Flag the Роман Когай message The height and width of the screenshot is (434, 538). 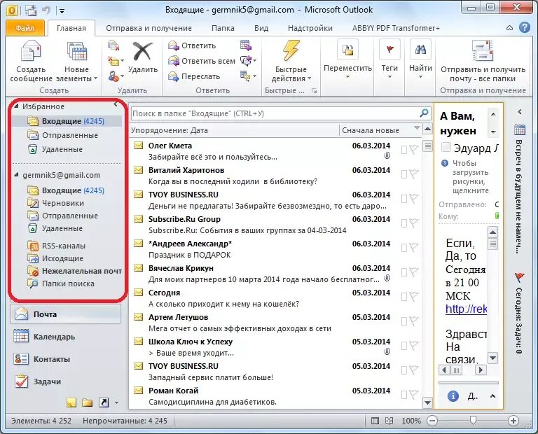point(414,395)
